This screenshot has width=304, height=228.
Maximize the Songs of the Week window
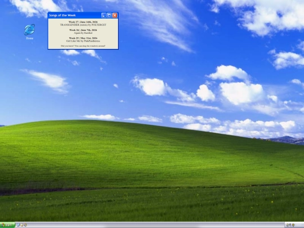(109, 15)
